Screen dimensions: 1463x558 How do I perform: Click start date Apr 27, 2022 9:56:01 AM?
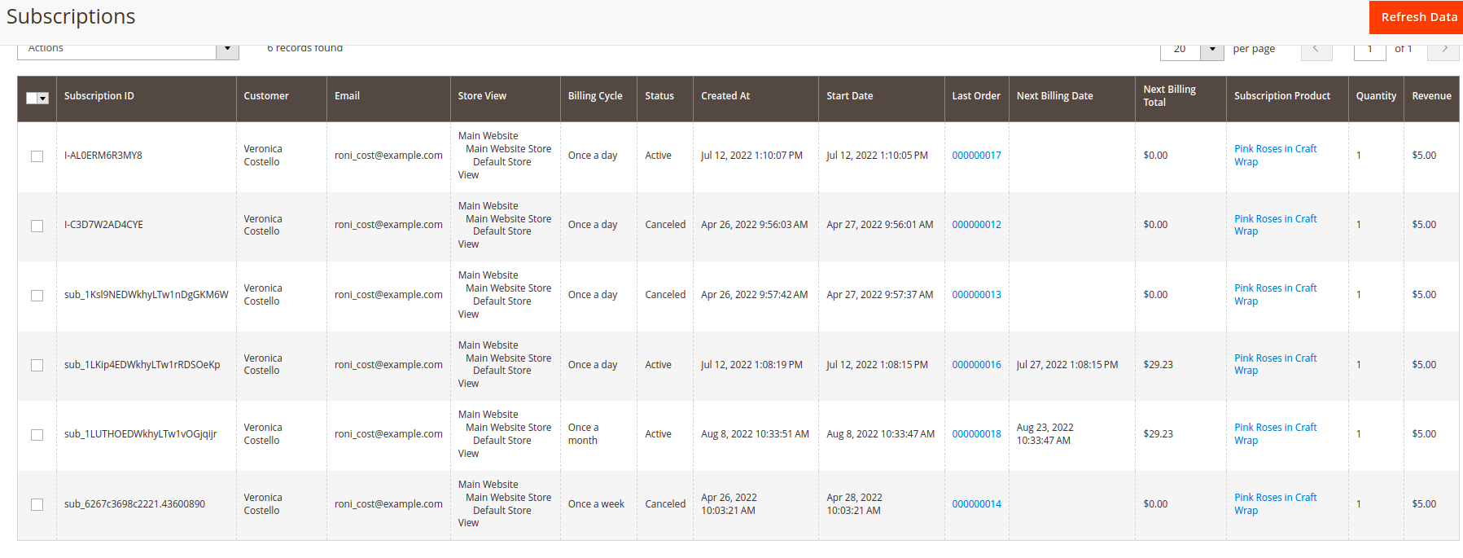pyautogui.click(x=880, y=225)
